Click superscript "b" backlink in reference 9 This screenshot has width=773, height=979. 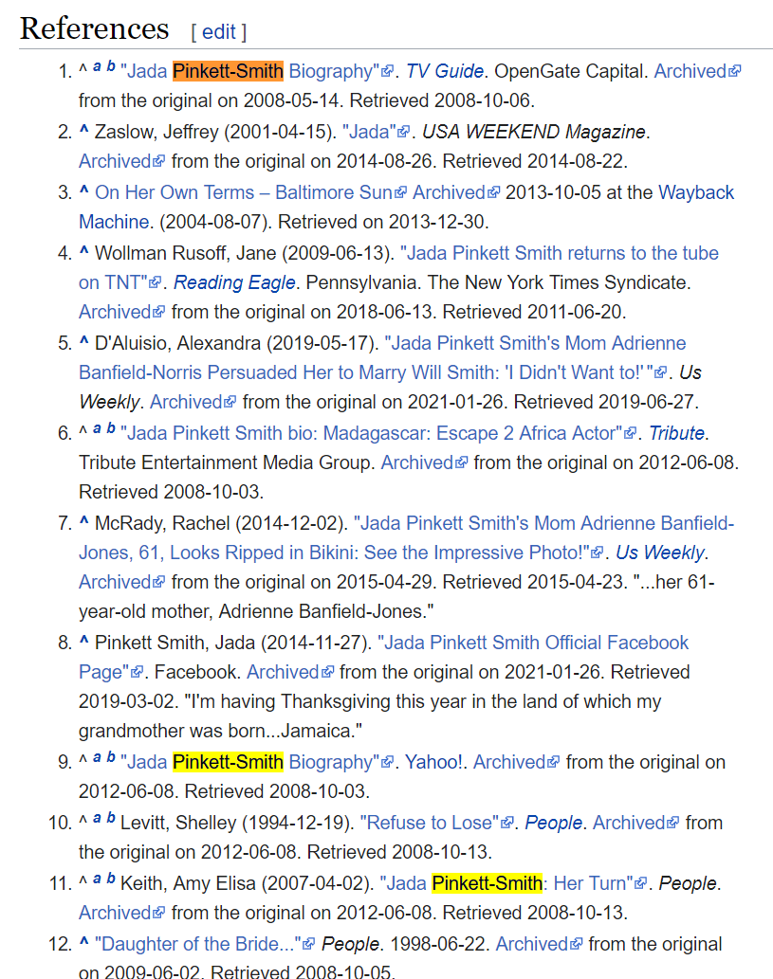111,757
